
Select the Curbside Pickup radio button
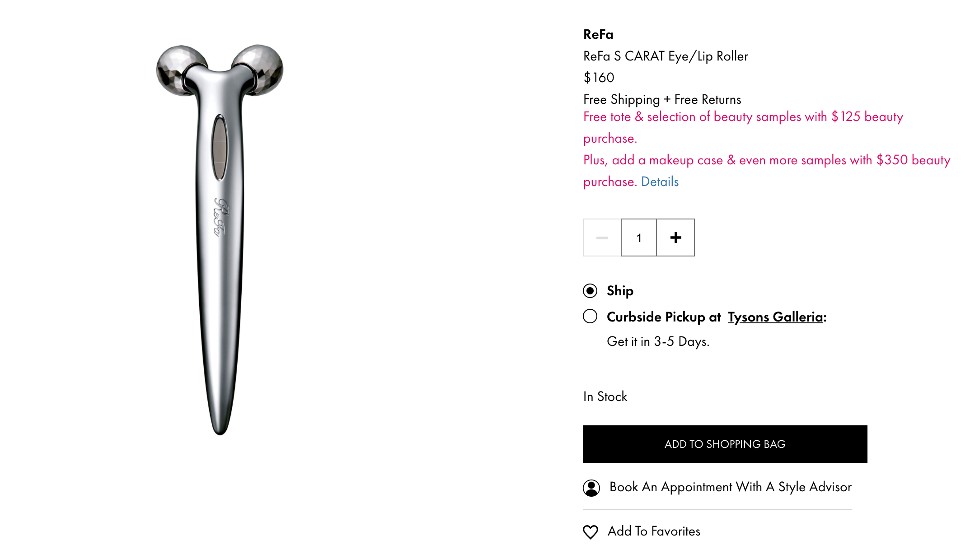[x=590, y=316]
